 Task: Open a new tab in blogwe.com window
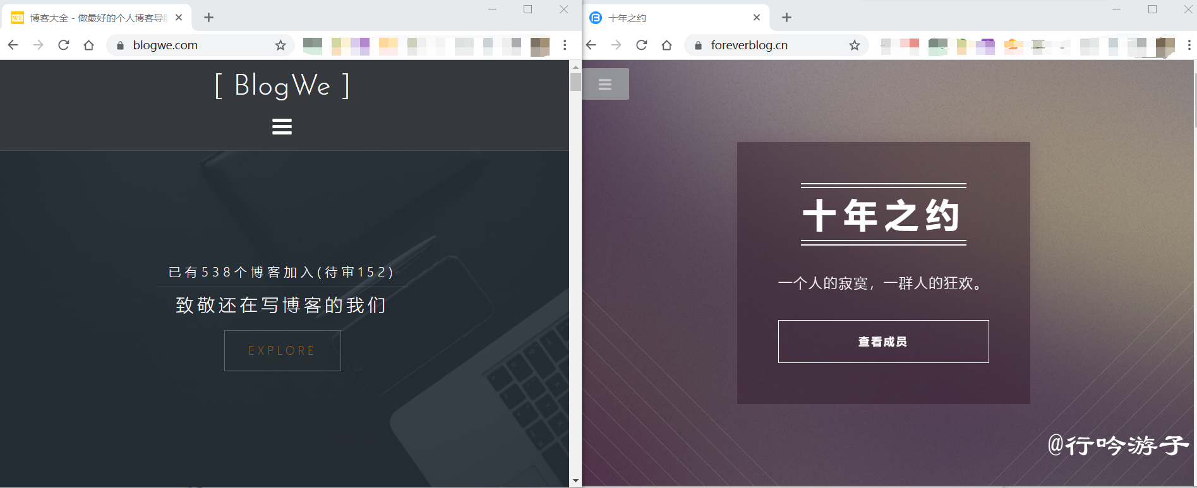pos(208,18)
